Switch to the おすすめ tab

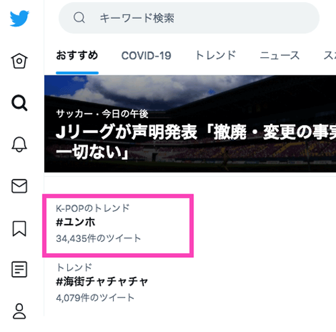point(77,55)
